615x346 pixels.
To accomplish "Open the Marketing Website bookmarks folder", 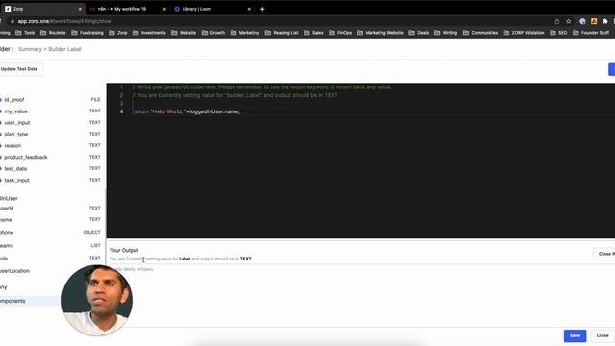I will 381,33.
